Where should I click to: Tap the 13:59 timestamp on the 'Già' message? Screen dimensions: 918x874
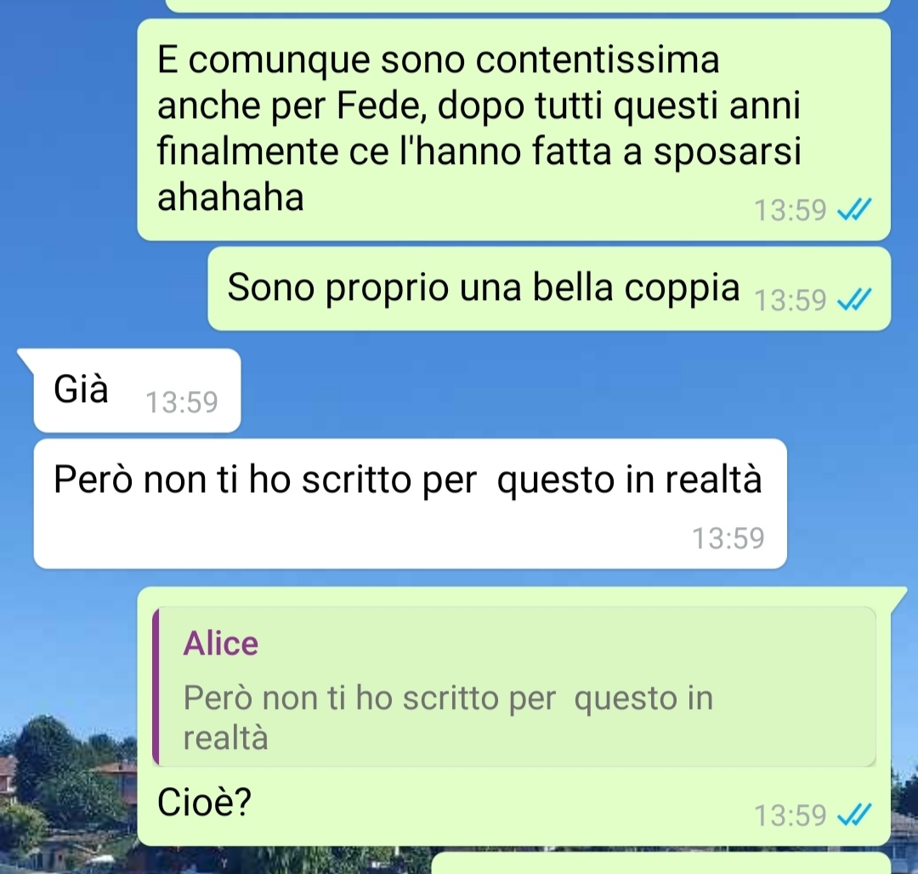click(x=182, y=402)
